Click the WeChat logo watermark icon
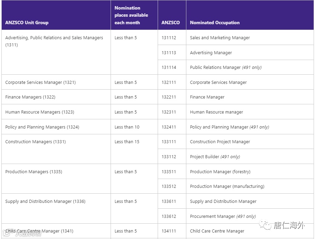Image resolution: width=315 pixels, height=239 pixels. (266, 225)
